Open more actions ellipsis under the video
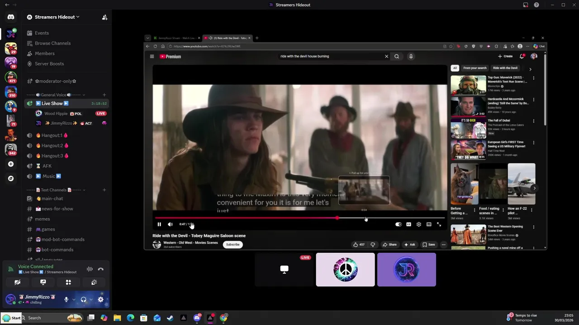This screenshot has height=325, width=579. tap(443, 245)
